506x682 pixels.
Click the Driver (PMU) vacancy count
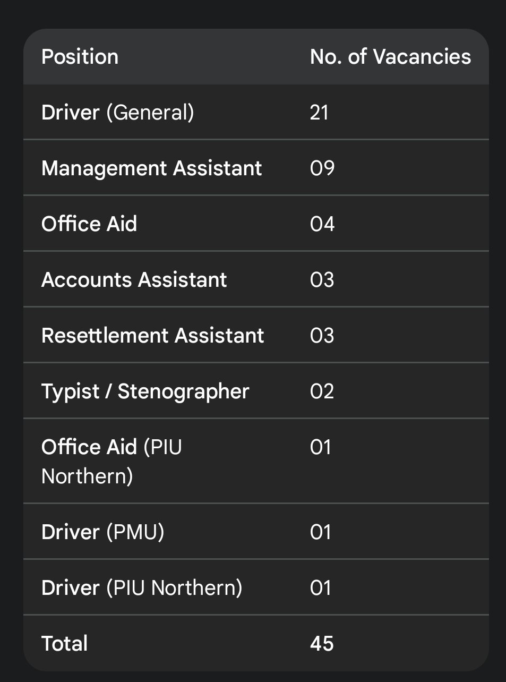click(x=321, y=532)
